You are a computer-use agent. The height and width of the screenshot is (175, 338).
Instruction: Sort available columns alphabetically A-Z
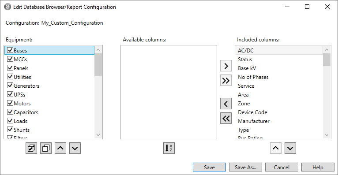[169, 148]
